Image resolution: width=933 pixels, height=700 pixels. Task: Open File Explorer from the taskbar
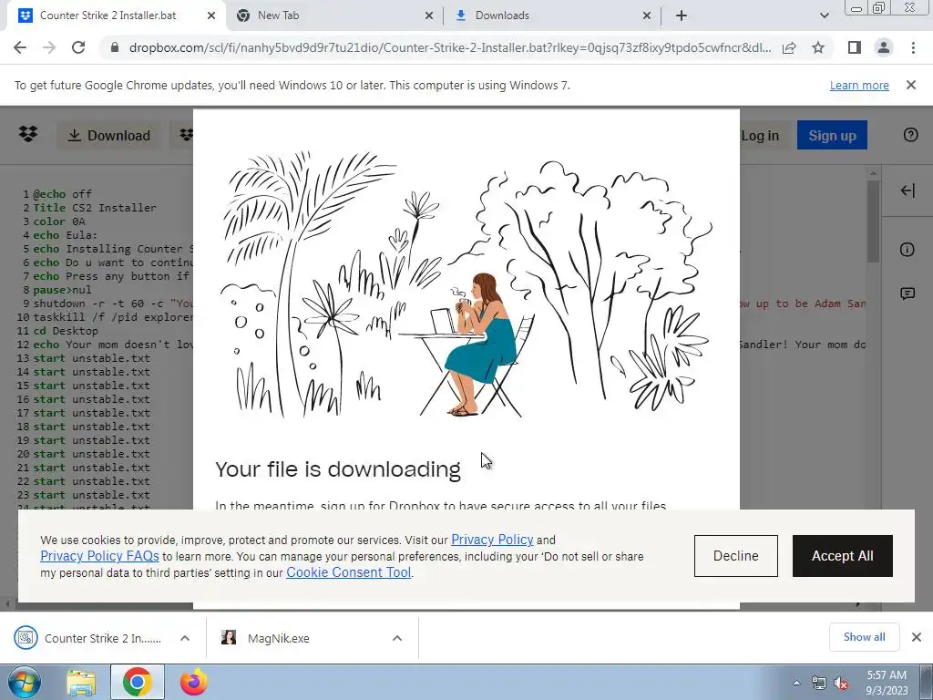[81, 683]
